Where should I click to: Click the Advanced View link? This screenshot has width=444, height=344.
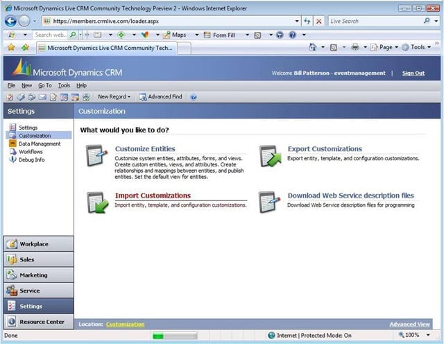pos(409,324)
